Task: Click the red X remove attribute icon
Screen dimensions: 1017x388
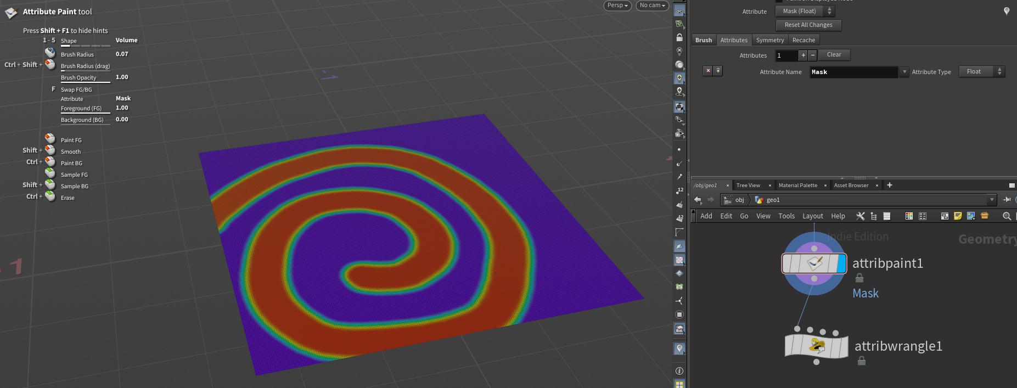Action: [708, 71]
